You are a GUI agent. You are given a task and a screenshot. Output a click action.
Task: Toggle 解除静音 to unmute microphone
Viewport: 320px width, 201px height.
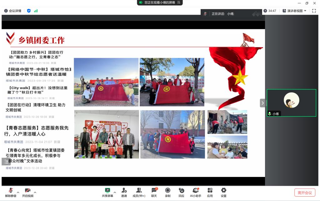(11, 192)
